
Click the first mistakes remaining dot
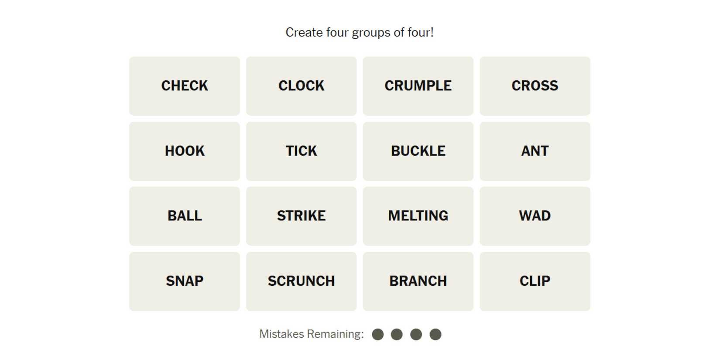(x=377, y=335)
